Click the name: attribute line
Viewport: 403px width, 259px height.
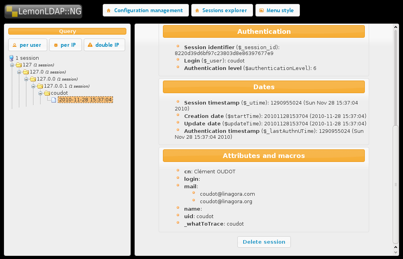coord(193,209)
